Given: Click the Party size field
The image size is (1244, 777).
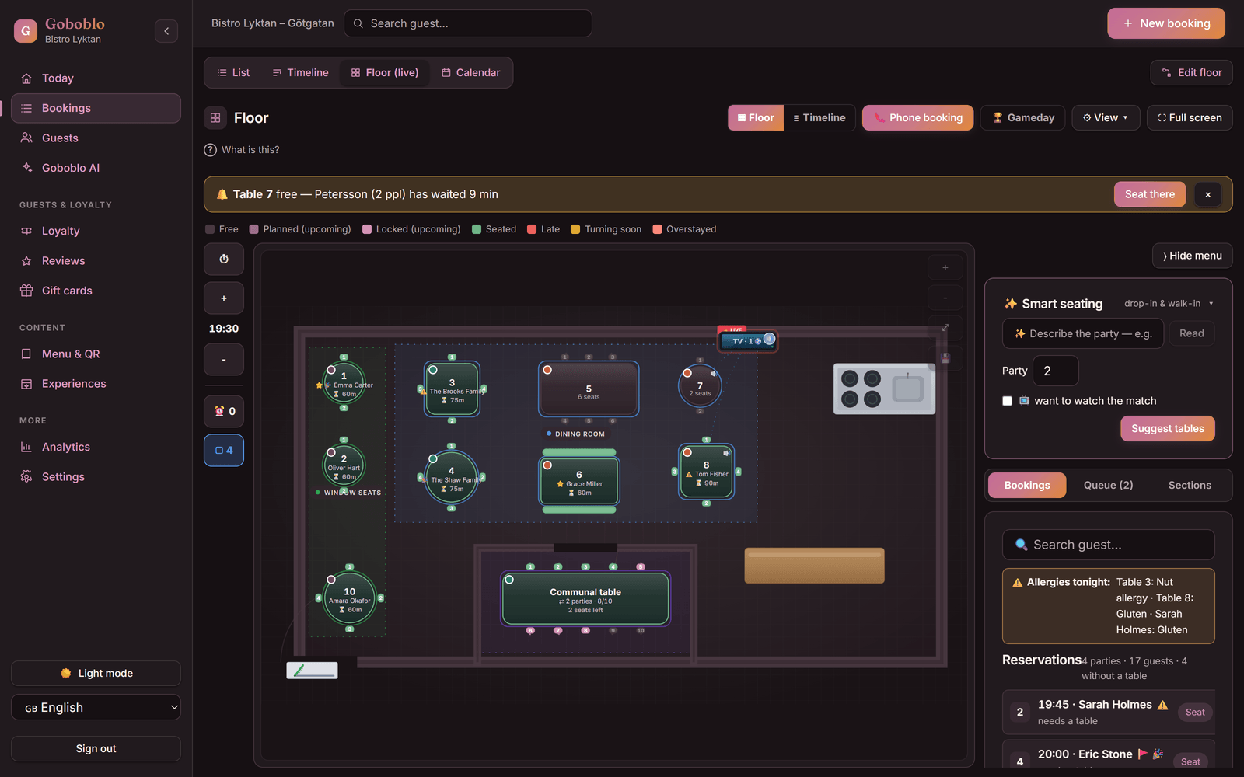Looking at the screenshot, I should pos(1056,371).
